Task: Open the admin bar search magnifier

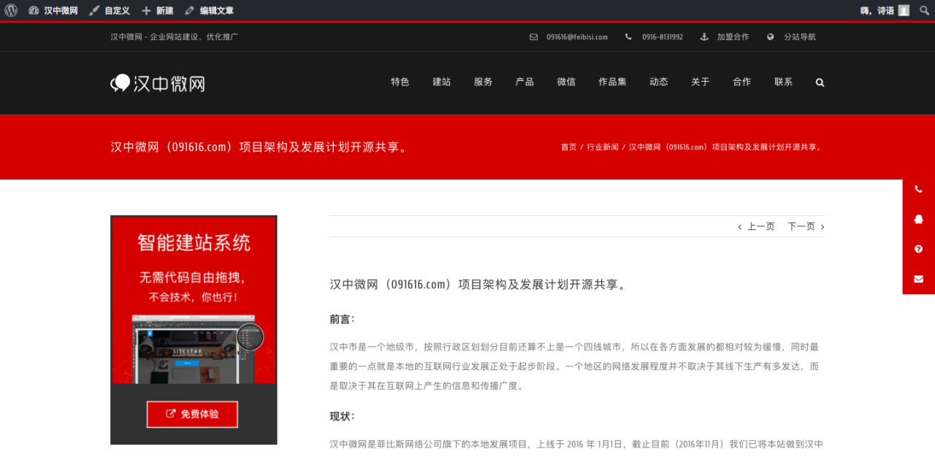Action: [924, 11]
